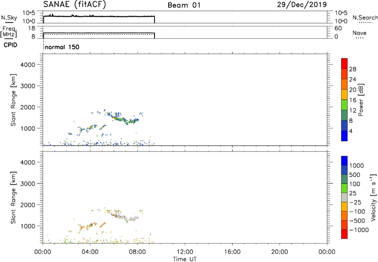Viewport: 378px width, 262px height.
Task: Click the SANAE (fitACF) title text
Action: pos(75,4)
